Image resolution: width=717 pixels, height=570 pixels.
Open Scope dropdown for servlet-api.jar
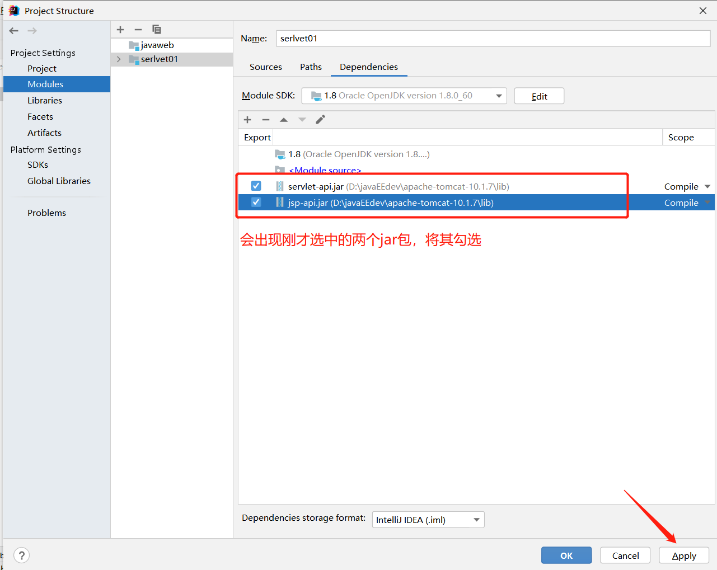pyautogui.click(x=707, y=187)
